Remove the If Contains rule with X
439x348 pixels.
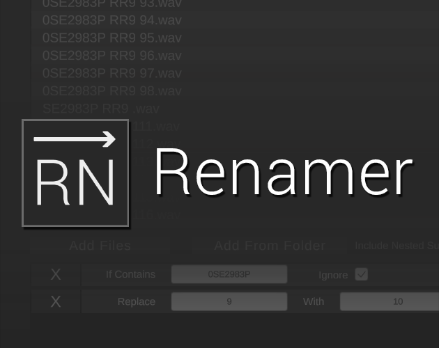pos(56,274)
